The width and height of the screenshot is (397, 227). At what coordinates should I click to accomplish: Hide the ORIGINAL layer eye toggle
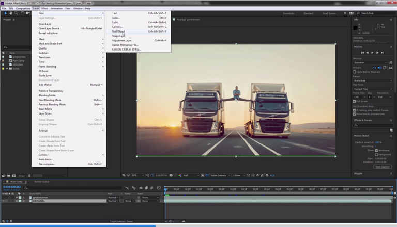click(3, 201)
